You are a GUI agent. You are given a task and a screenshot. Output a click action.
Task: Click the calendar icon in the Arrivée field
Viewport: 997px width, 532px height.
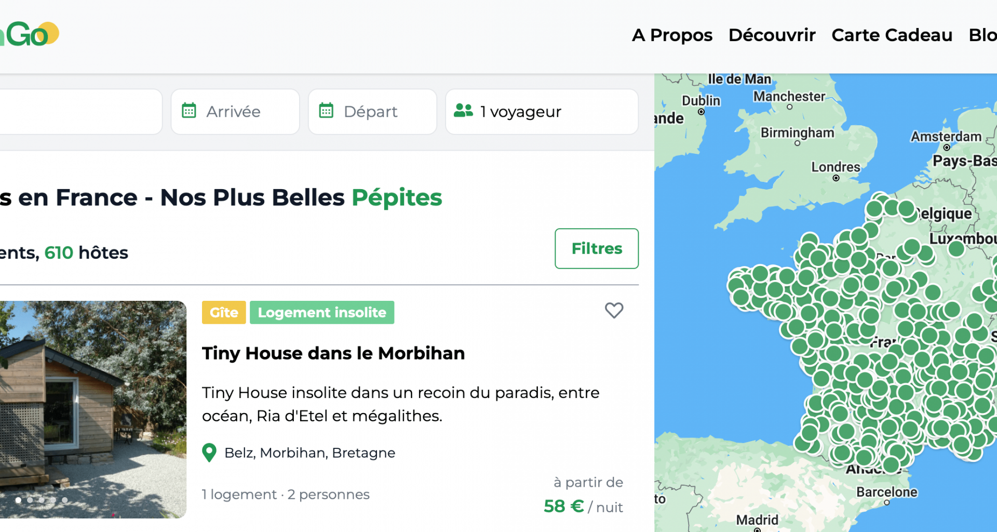point(189,111)
